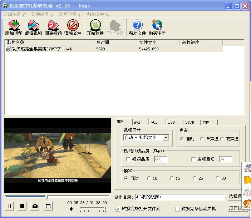The image size is (251, 218).
Task: Click the 文件大小 column header
Action: pyautogui.click(x=158, y=43)
